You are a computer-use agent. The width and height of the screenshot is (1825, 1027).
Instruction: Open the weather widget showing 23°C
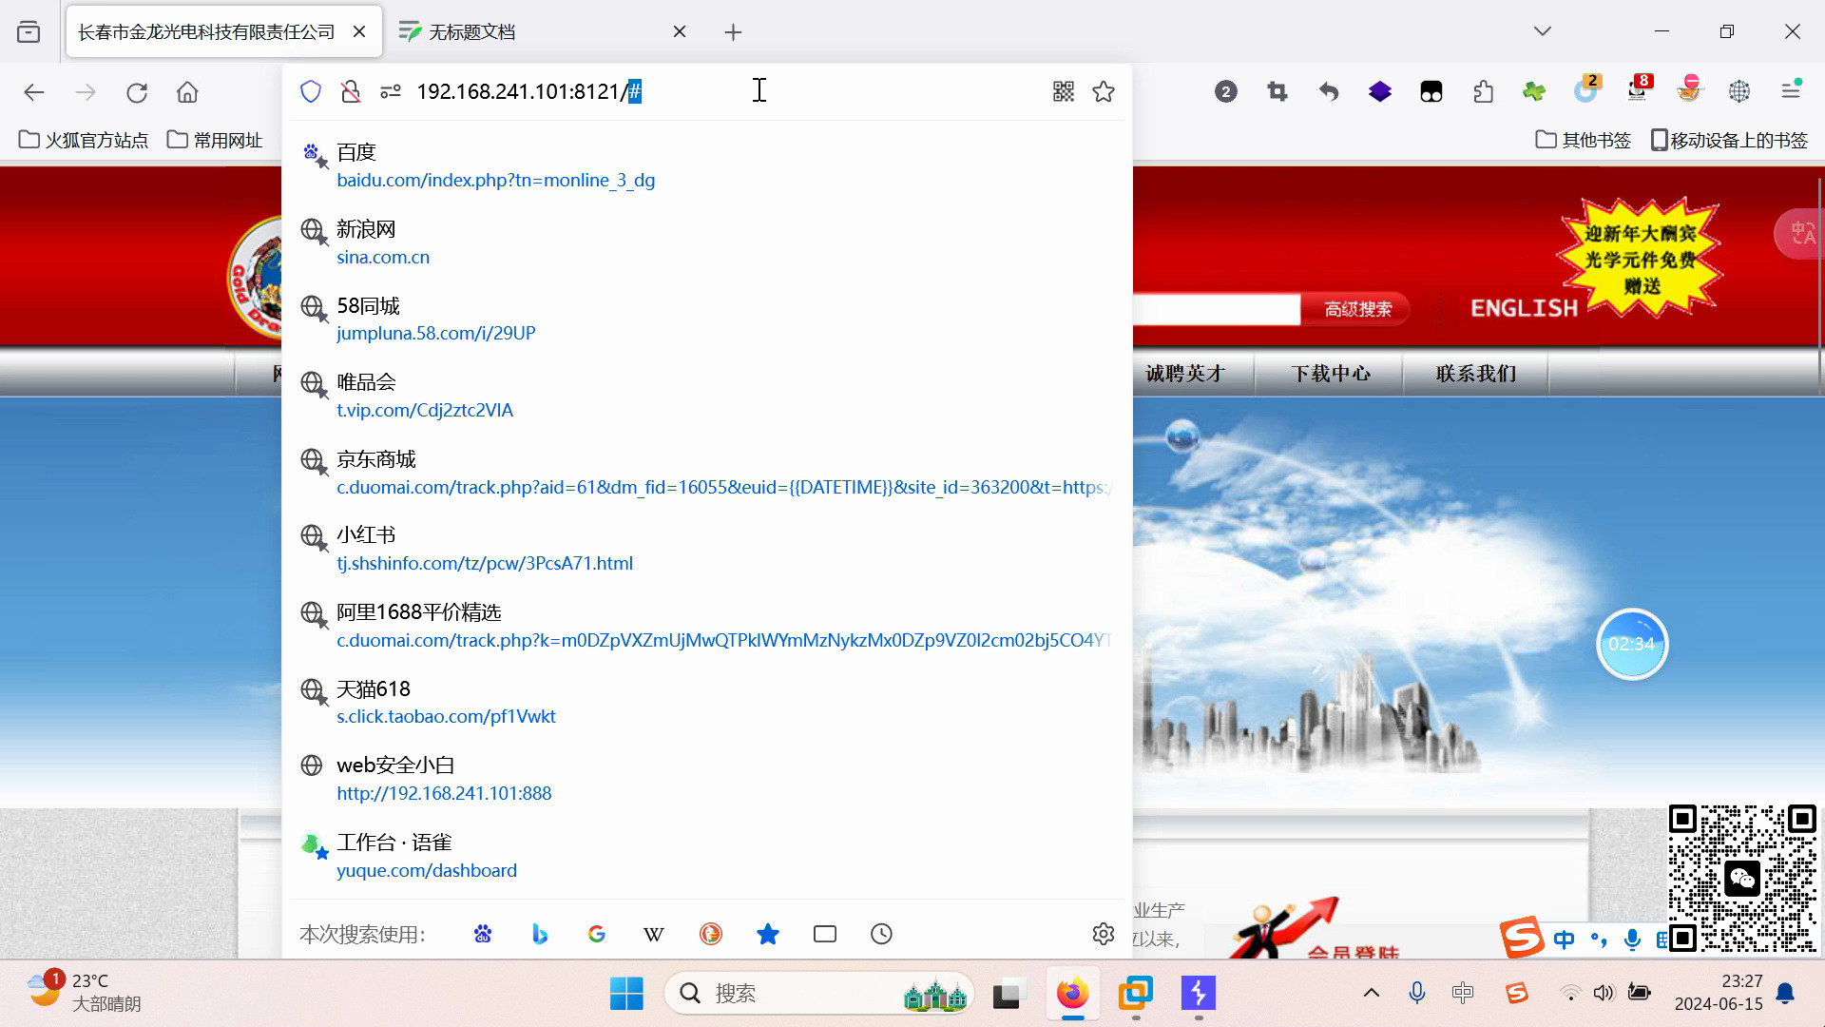[84, 993]
